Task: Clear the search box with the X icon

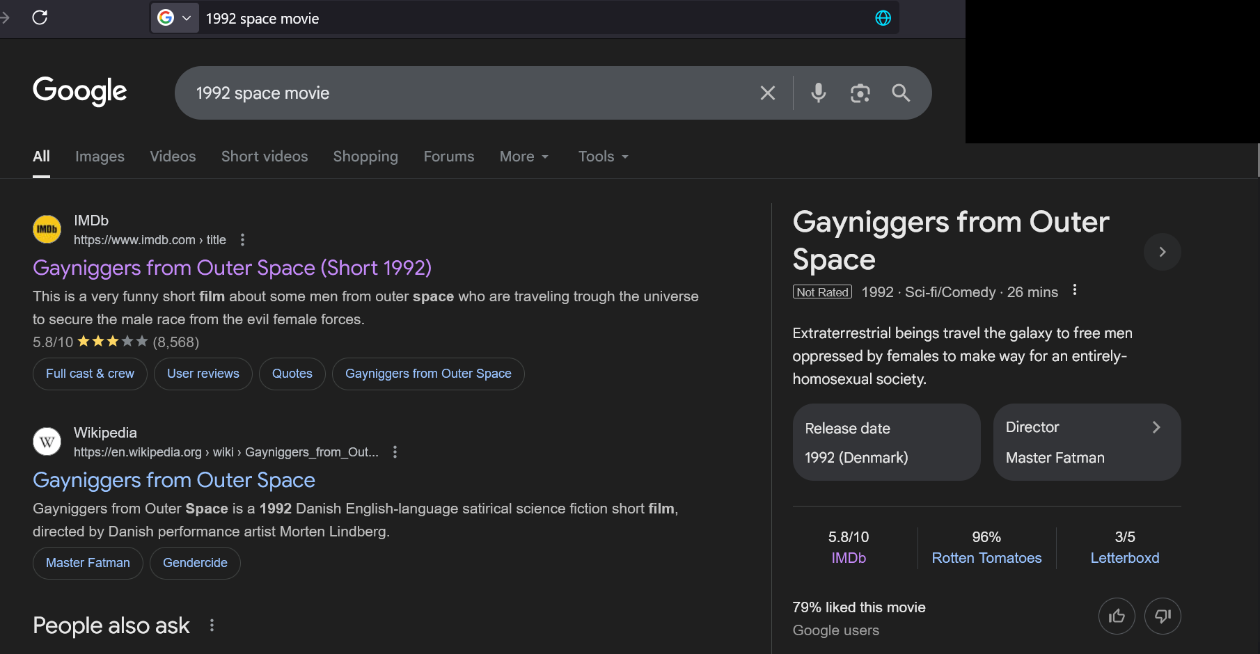Action: pyautogui.click(x=768, y=93)
